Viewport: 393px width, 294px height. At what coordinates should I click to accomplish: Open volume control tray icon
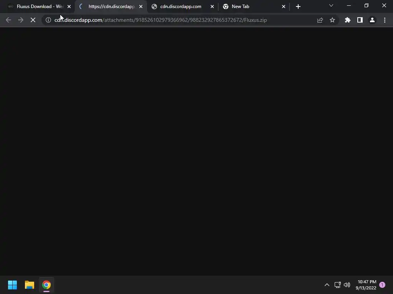[347, 285]
